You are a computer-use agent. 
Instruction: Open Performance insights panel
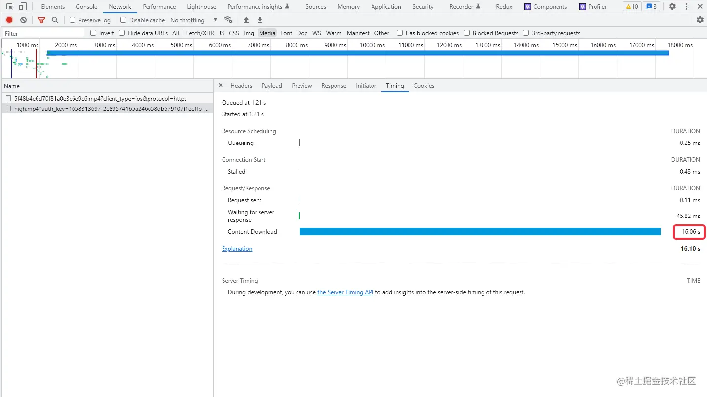tap(259, 7)
